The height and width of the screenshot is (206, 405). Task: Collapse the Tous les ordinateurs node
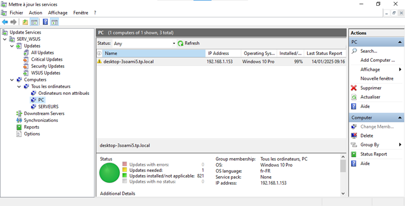(19, 86)
